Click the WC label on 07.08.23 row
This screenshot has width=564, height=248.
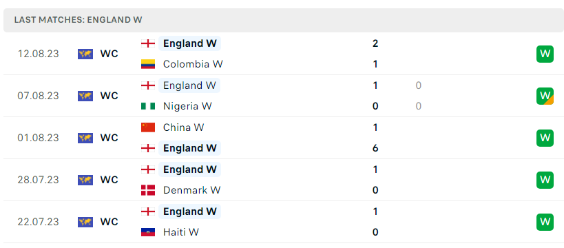(109, 96)
